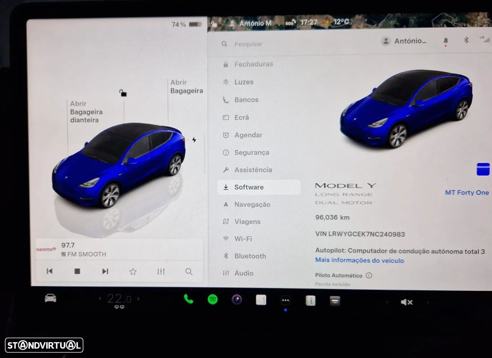Screen dimensions: 492x358
Task: Skip to previous radio station
Action: tap(50, 271)
